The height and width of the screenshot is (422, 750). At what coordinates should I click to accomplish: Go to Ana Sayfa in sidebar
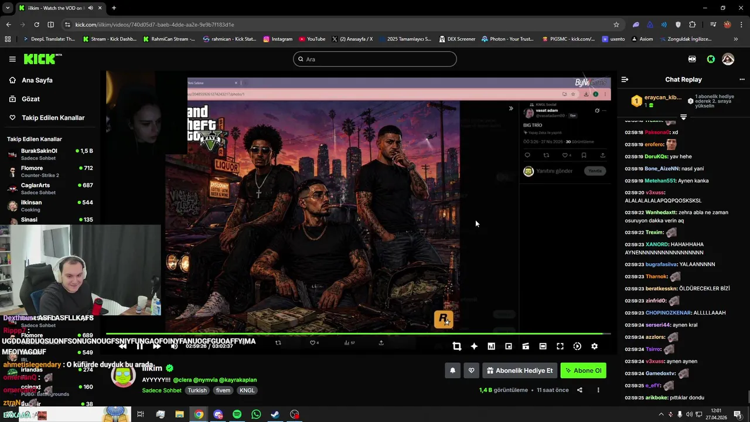(37, 80)
